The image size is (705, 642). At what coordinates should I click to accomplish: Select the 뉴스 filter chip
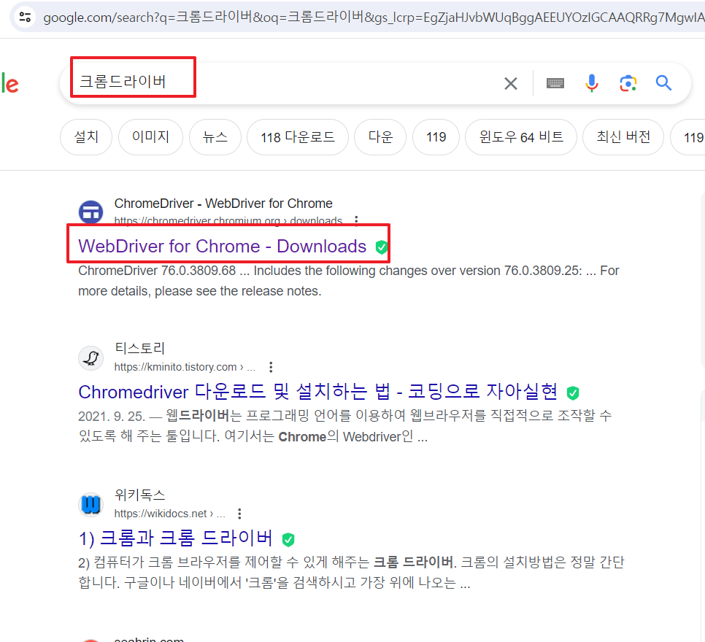coord(215,137)
